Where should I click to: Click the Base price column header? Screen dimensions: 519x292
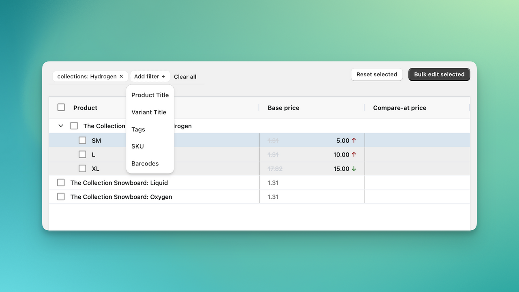(283, 108)
